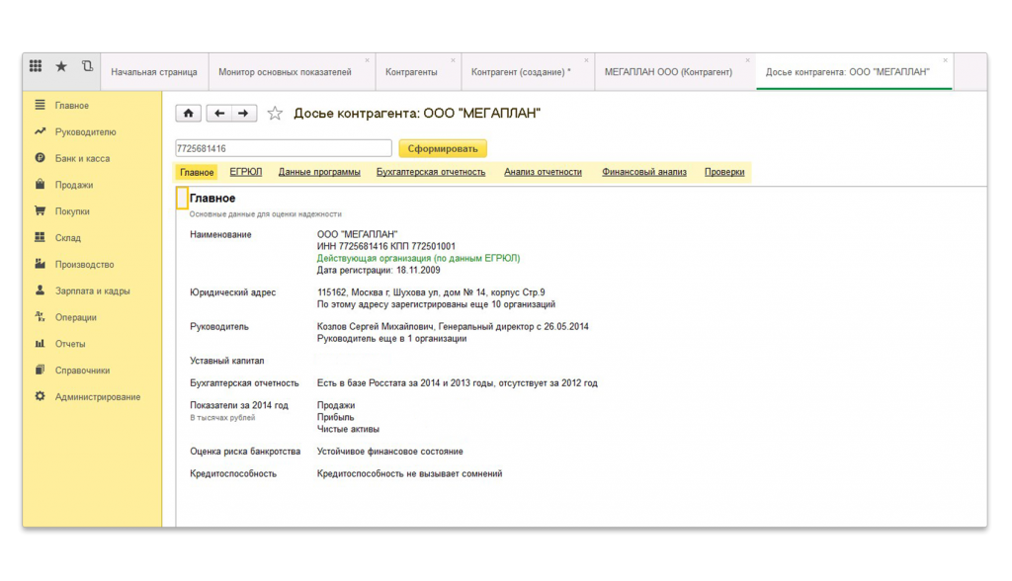1012x581 pixels.
Task: Click the Отчеты bar chart icon
Action: pyautogui.click(x=40, y=343)
